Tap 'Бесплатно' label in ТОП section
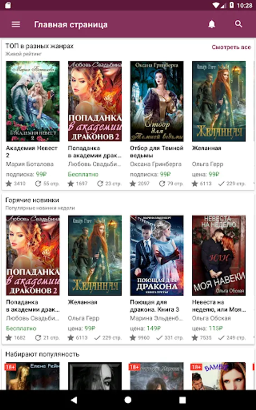This screenshot has height=410, width=256. click(83, 174)
